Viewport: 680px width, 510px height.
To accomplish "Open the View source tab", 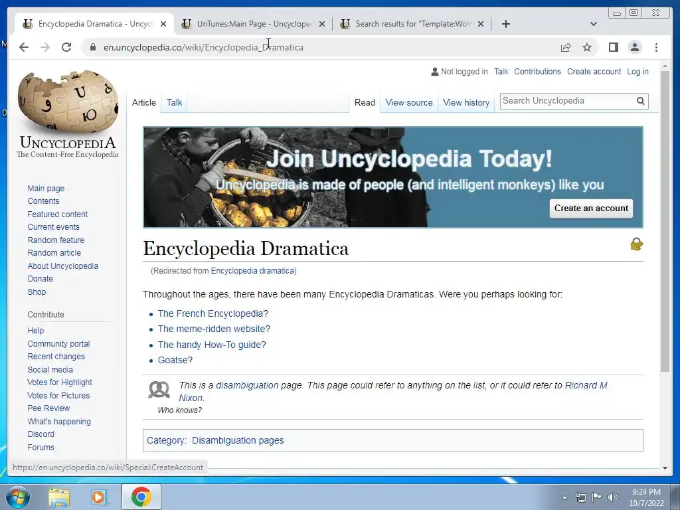I will pos(409,102).
